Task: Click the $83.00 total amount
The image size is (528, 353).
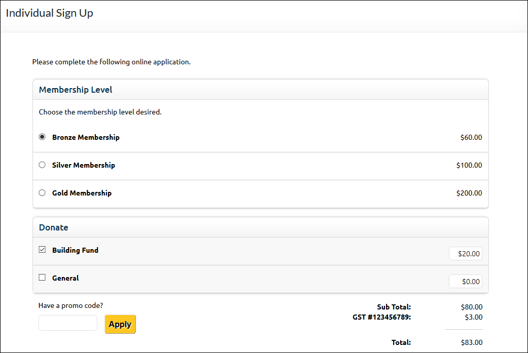Action: [x=472, y=342]
